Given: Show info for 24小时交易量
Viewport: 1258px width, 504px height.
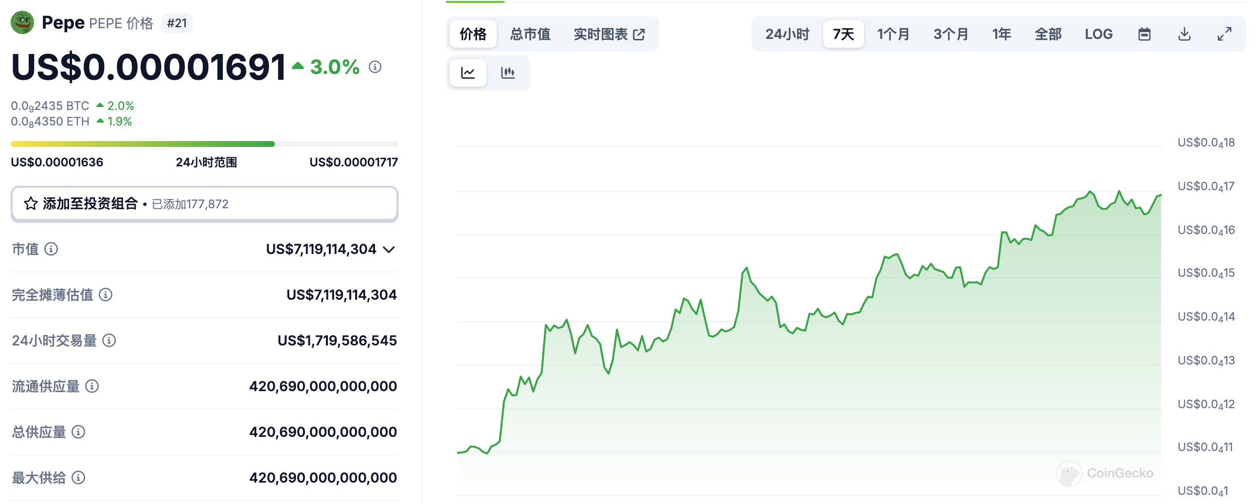Looking at the screenshot, I should tap(109, 341).
